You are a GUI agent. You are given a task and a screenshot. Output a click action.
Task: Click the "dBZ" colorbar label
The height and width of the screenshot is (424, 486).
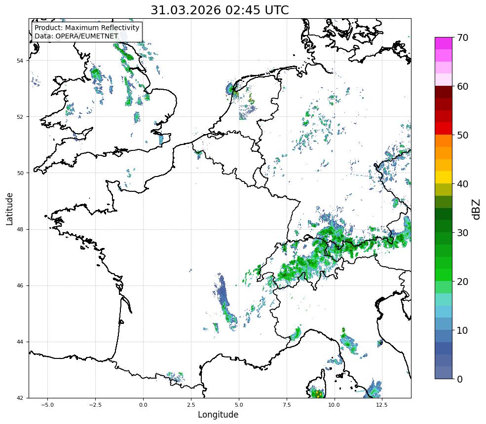click(475, 208)
